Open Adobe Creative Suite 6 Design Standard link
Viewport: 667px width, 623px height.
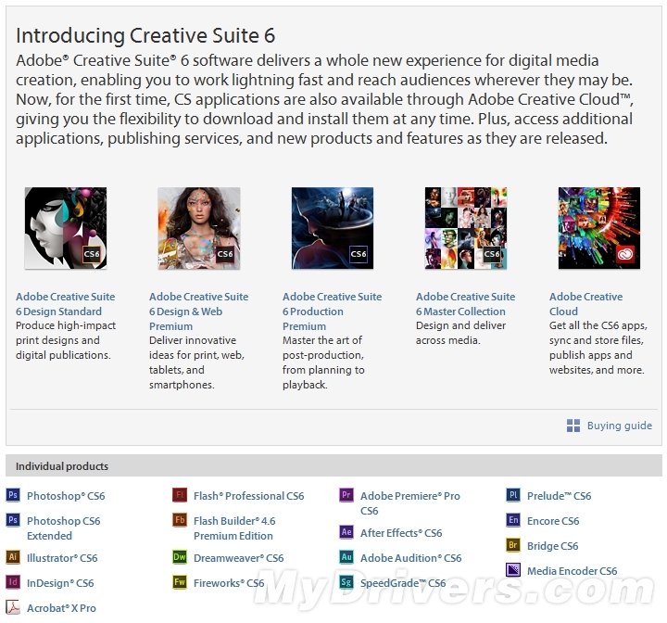(65, 304)
